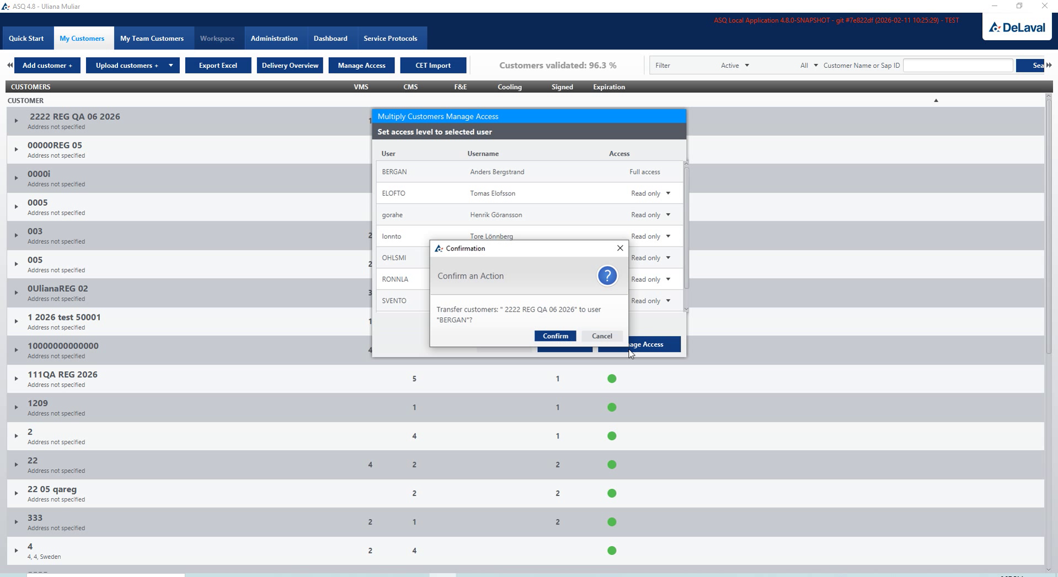Click the green status dot for 1209
This screenshot has height=577, width=1058.
[612, 407]
